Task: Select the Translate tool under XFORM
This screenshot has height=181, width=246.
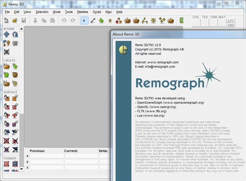Action: tap(7, 35)
